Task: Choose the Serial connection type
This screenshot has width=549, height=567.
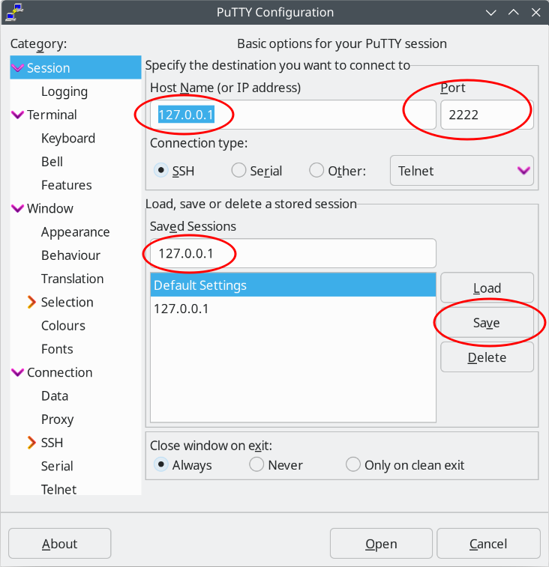Action: (x=238, y=170)
